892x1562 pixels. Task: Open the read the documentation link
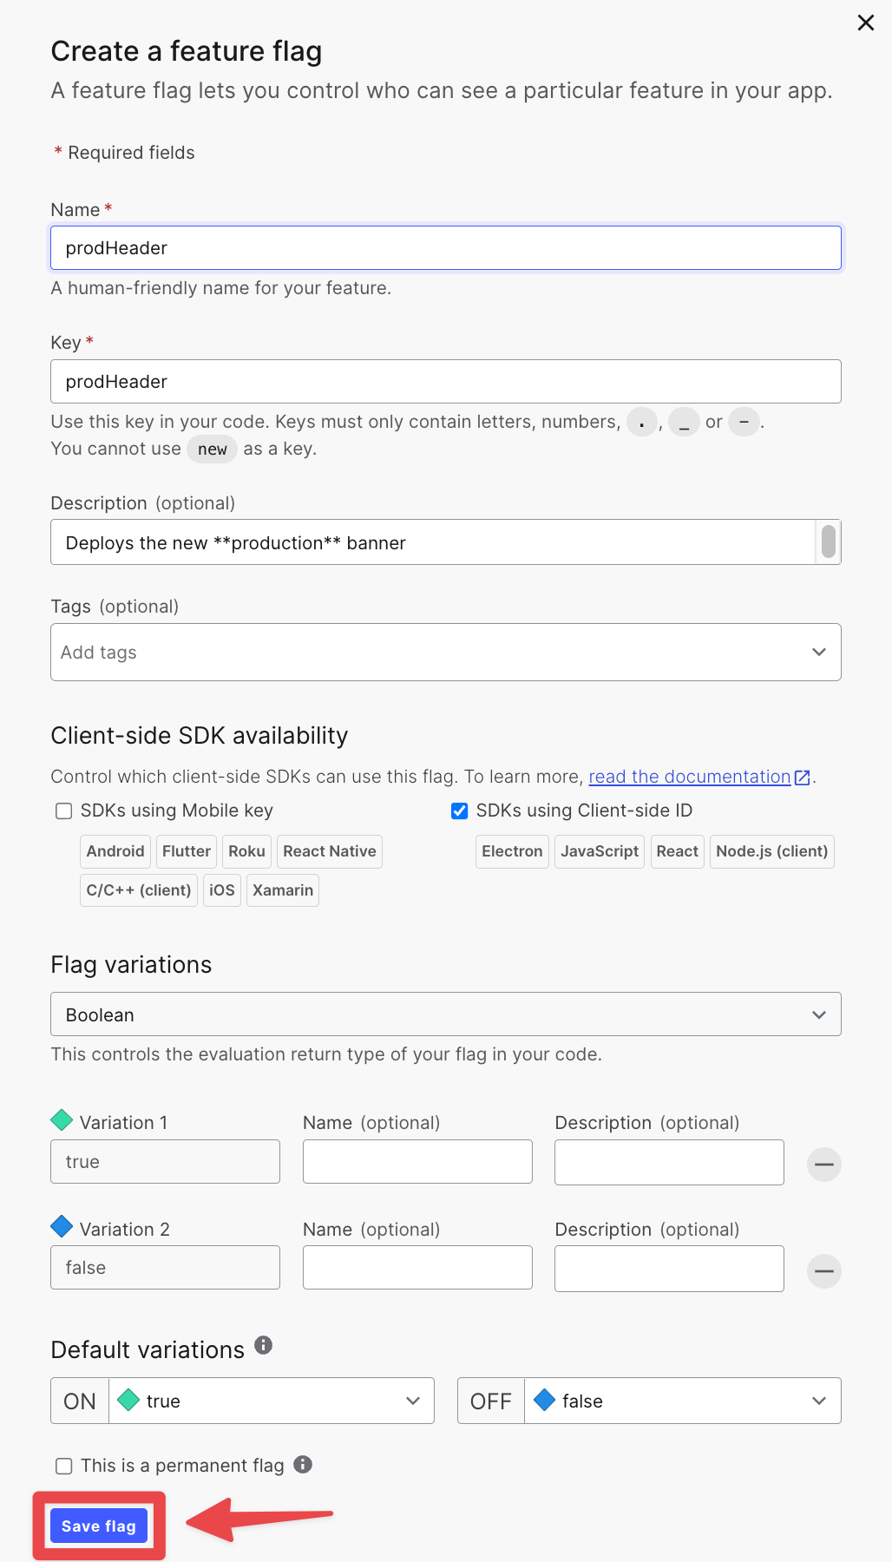coord(690,777)
